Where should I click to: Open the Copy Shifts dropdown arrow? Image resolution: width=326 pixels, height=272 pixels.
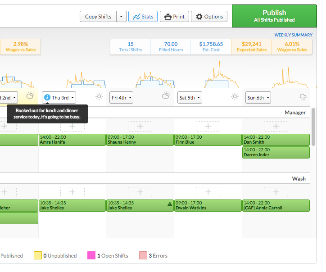121,17
